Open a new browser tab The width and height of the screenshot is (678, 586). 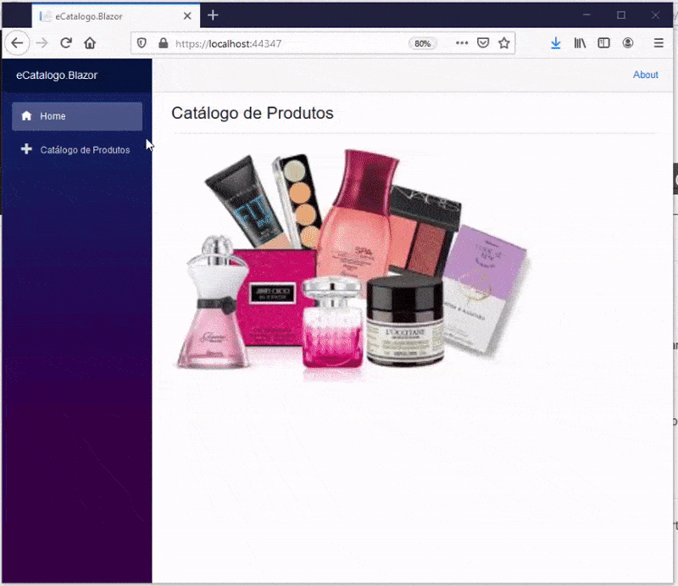pyautogui.click(x=213, y=16)
